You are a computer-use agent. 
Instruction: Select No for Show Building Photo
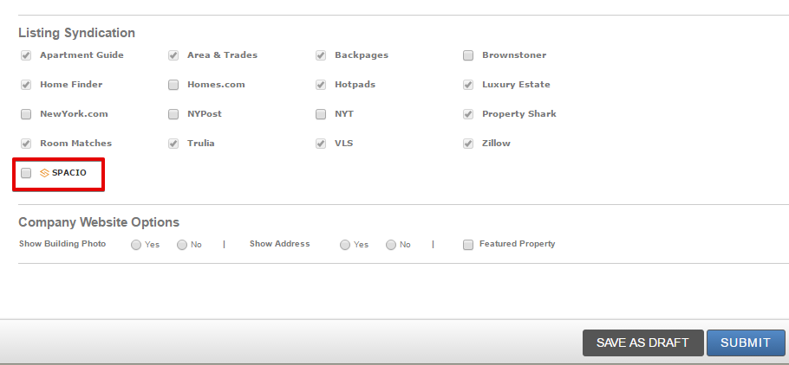tap(182, 245)
